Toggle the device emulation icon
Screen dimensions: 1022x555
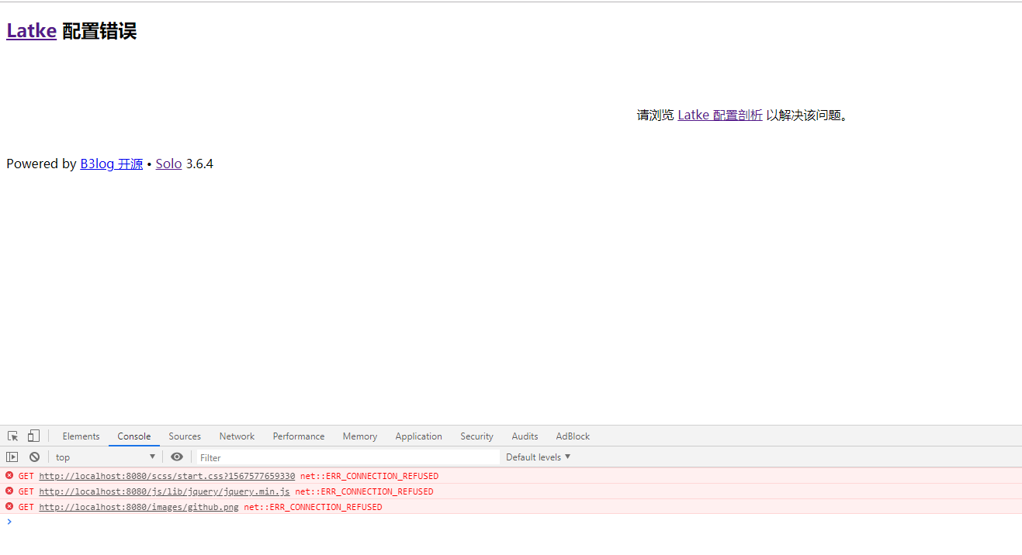pyautogui.click(x=33, y=436)
